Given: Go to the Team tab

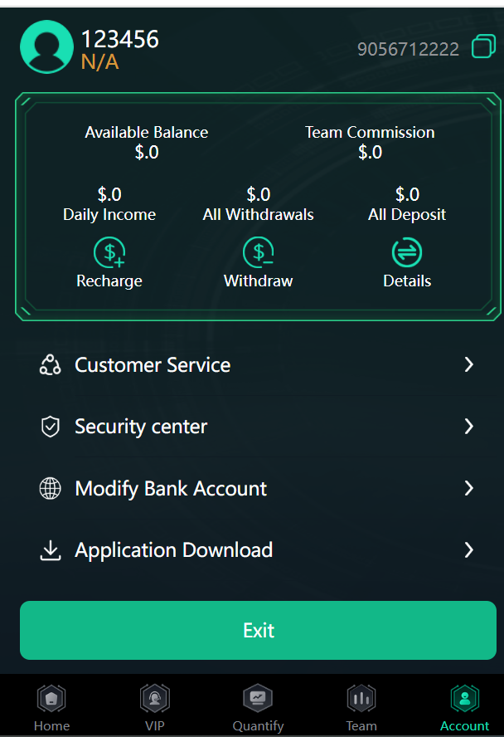Looking at the screenshot, I should click(x=361, y=708).
